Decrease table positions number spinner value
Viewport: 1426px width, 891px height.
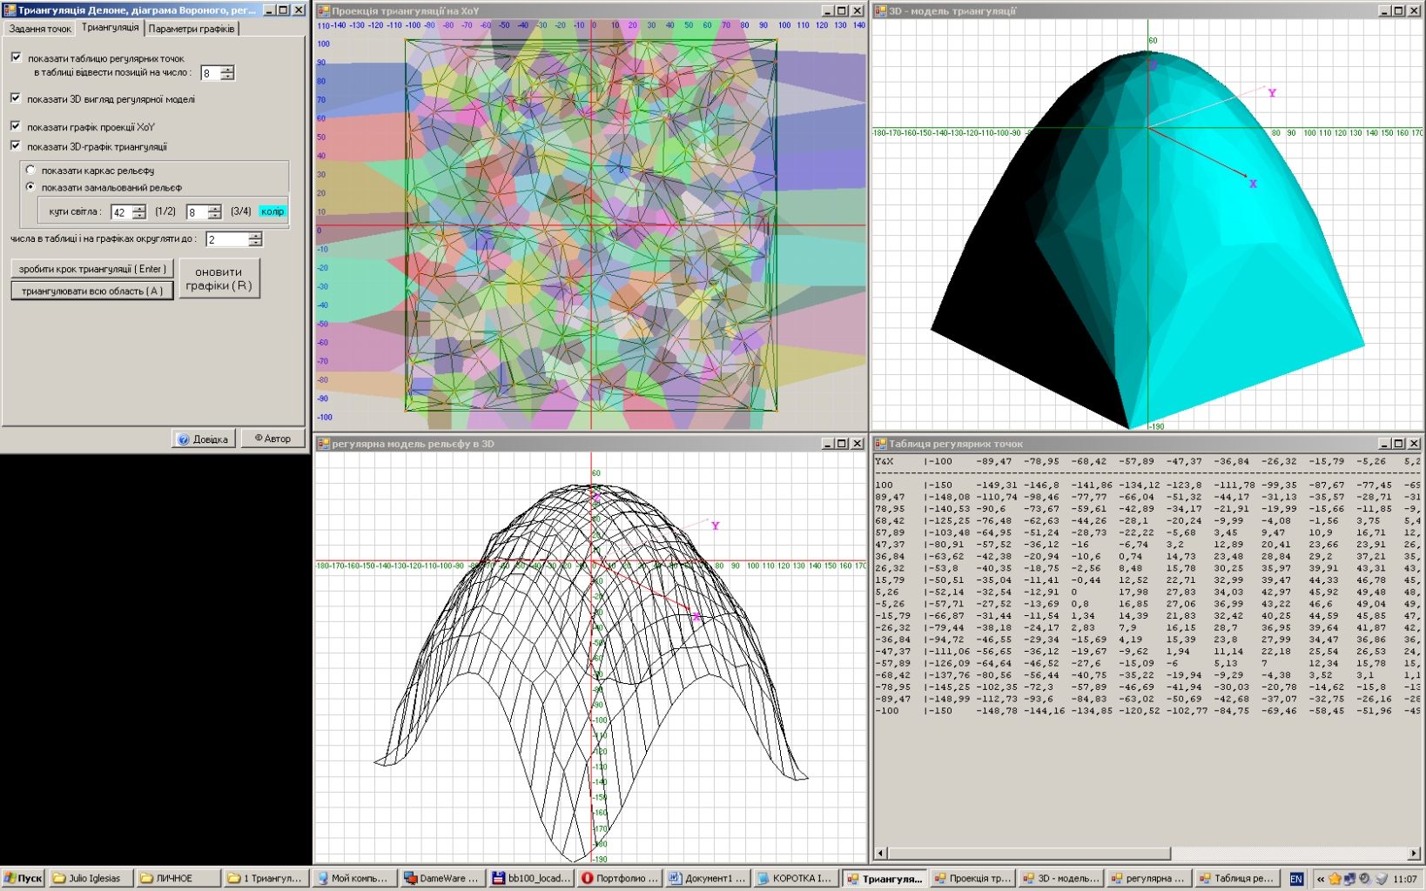click(x=227, y=77)
